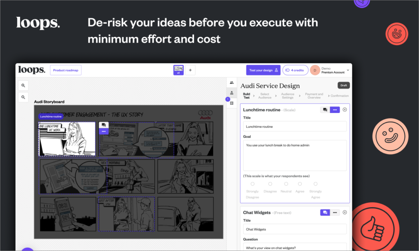The image size is (419, 251).
Task: Click the zoom in magnifier icon
Action: [x=23, y=86]
